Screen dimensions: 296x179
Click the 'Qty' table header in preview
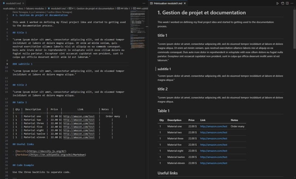click(162, 120)
